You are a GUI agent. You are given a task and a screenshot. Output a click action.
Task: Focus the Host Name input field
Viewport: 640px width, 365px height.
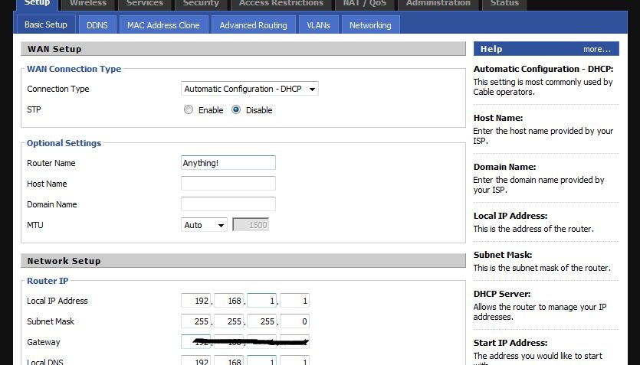click(x=228, y=184)
